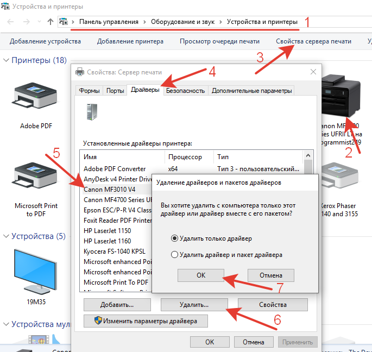Switch to the Формы tab

pos(89,91)
